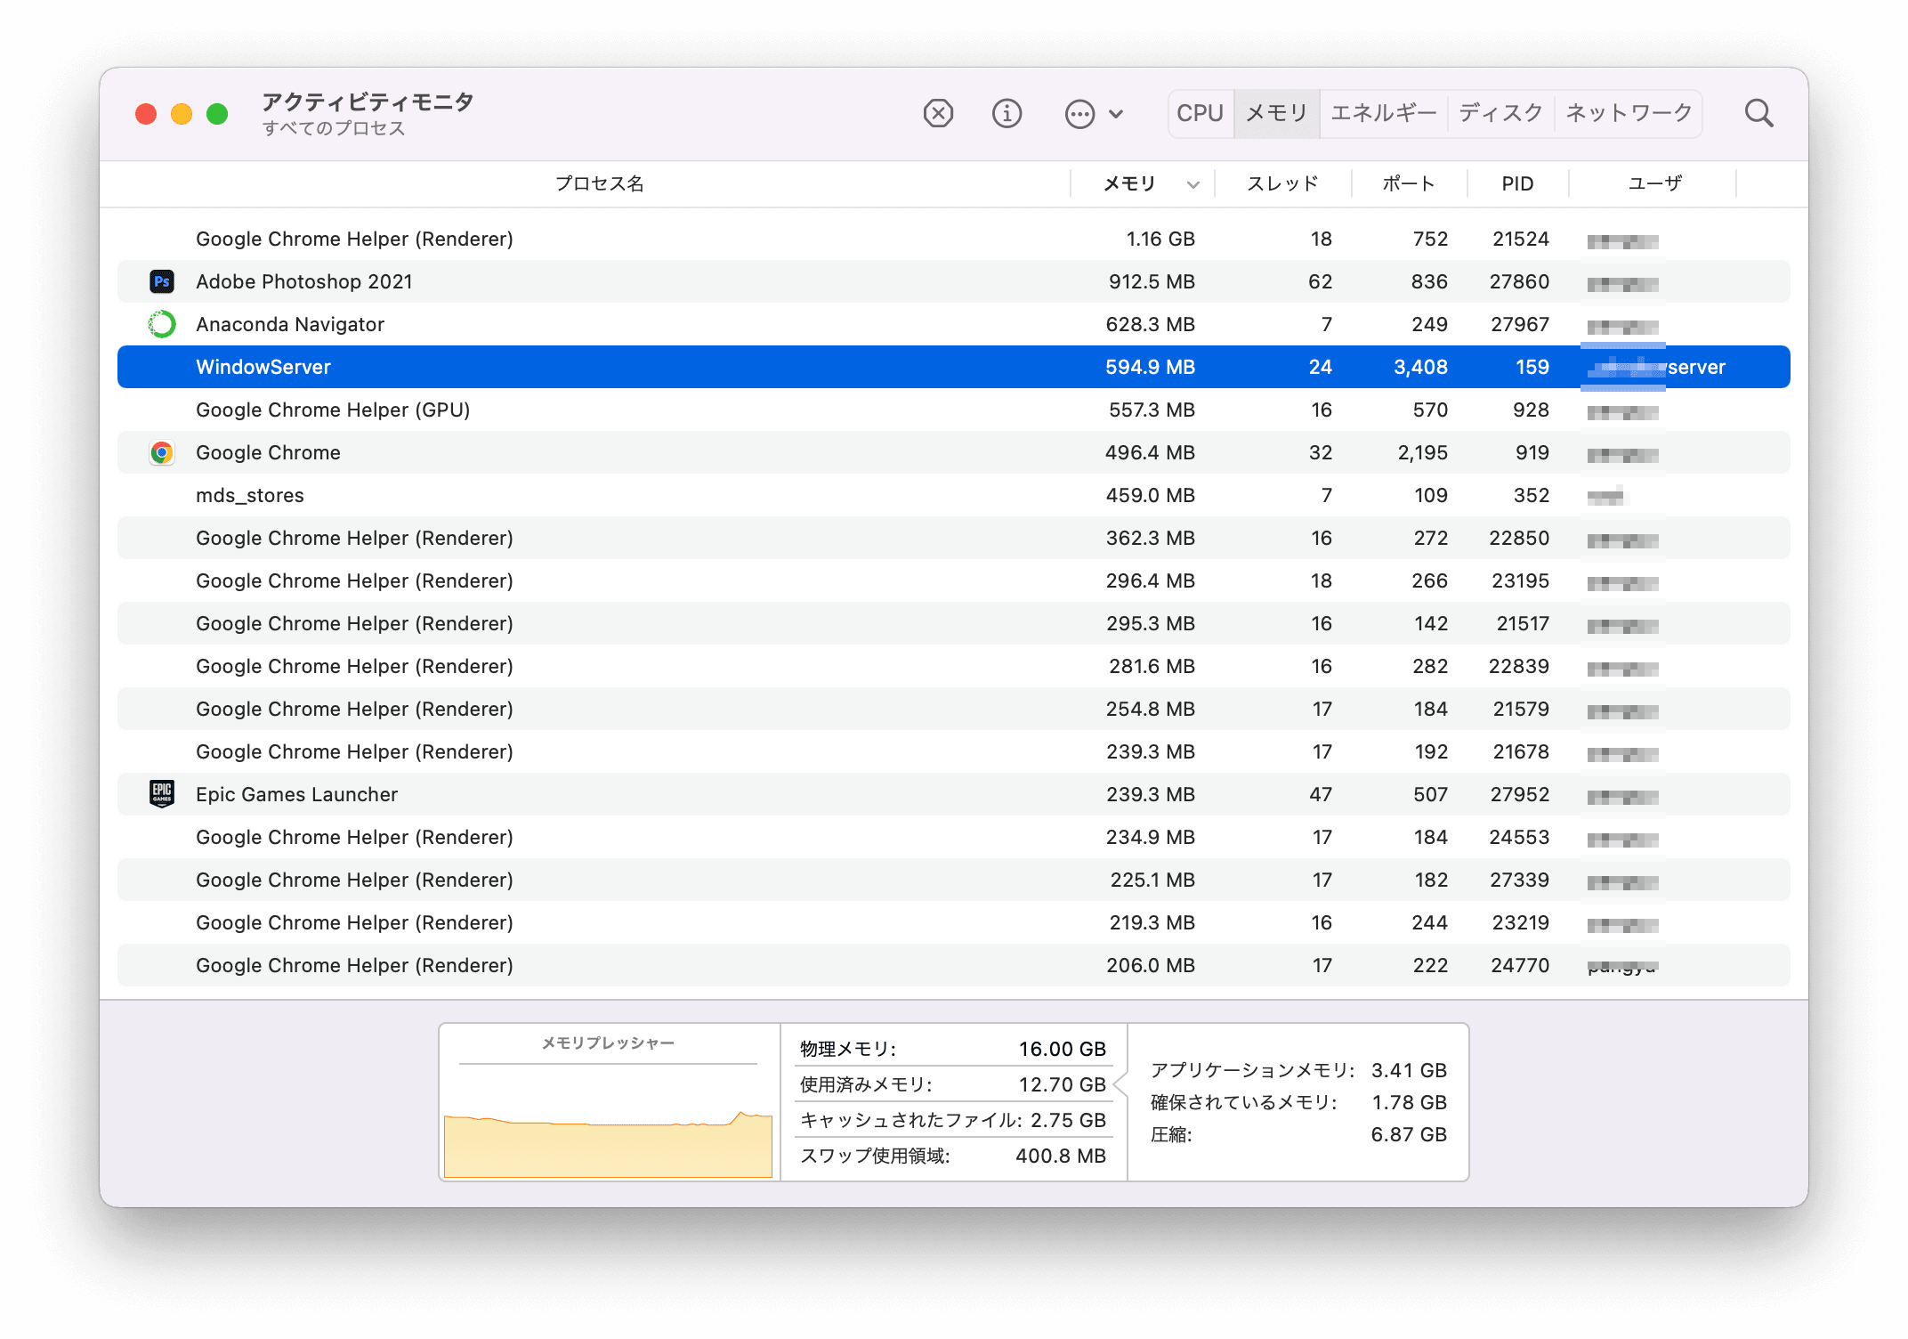Screen dimensions: 1908x1339
Task: Open the search magnifier icon
Action: pyautogui.click(x=1758, y=114)
